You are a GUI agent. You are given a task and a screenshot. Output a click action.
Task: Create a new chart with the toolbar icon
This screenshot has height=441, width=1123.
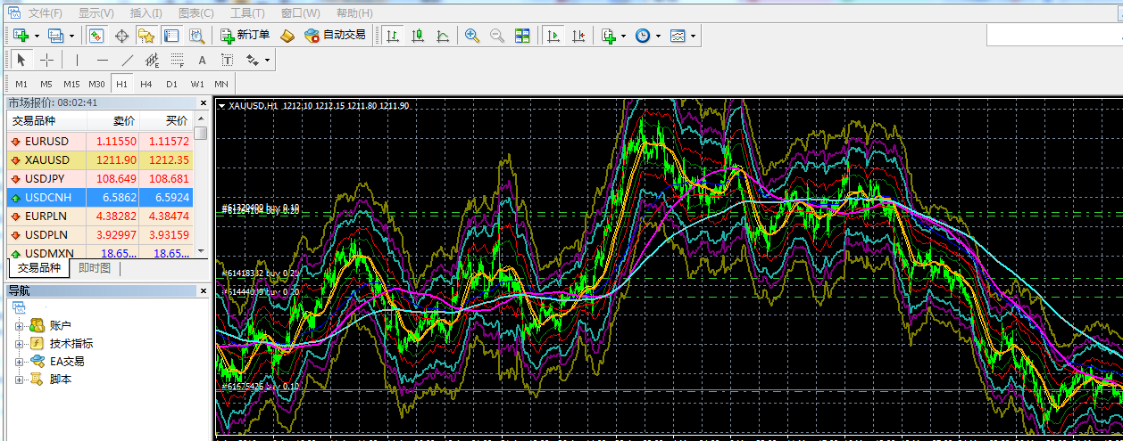click(x=21, y=36)
